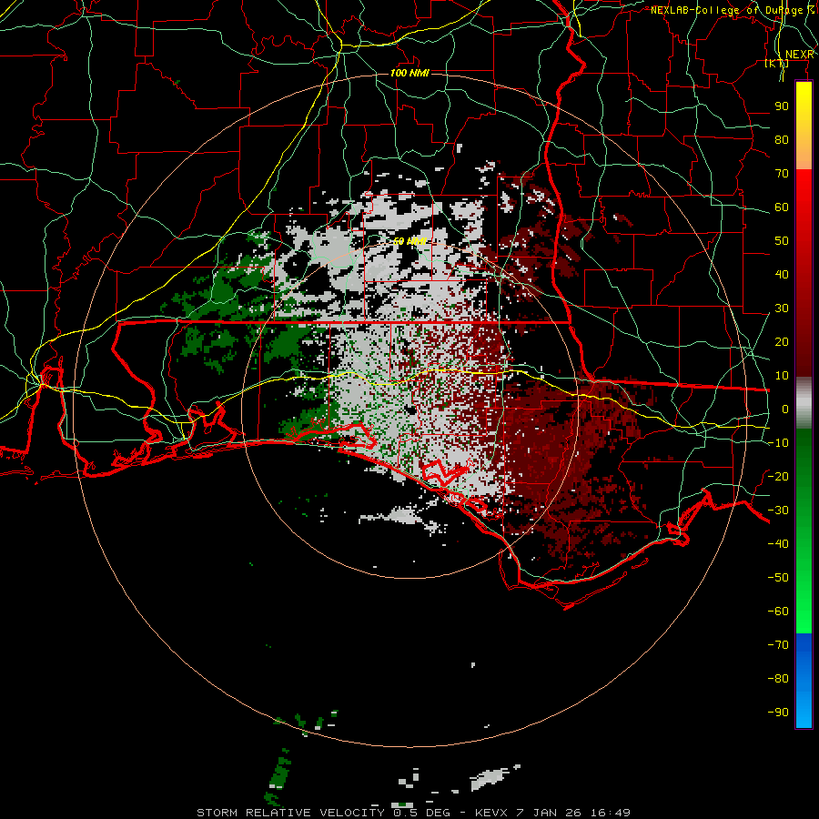Viewport: 819px width, 819px height.
Task: Select the 60 value on velocity scale
Action: (782, 207)
